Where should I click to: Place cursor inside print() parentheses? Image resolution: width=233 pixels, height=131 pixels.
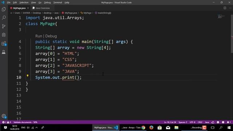[77, 78]
